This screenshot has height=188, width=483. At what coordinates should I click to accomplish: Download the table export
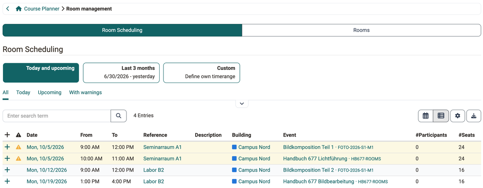coord(474,116)
